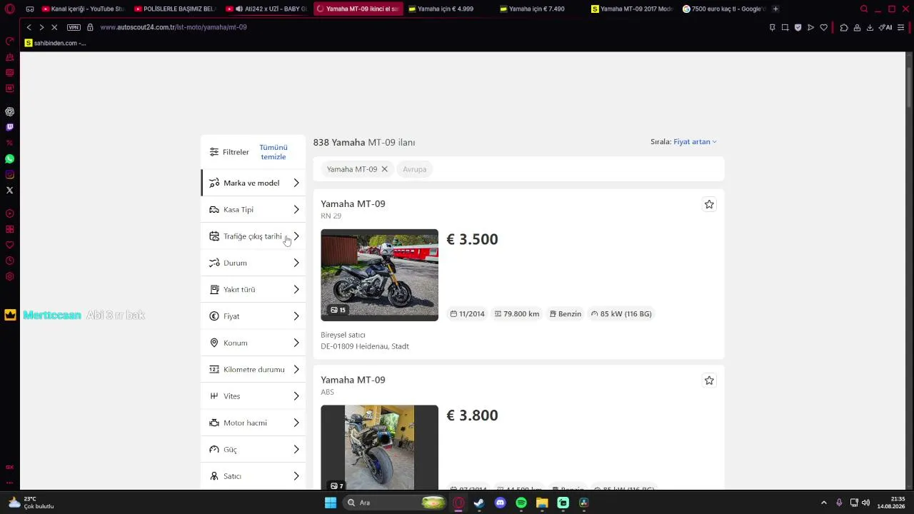Expand the Trafiğe çıkış tarihi filter
Viewport: 914px width, 514px height.
coord(253,236)
